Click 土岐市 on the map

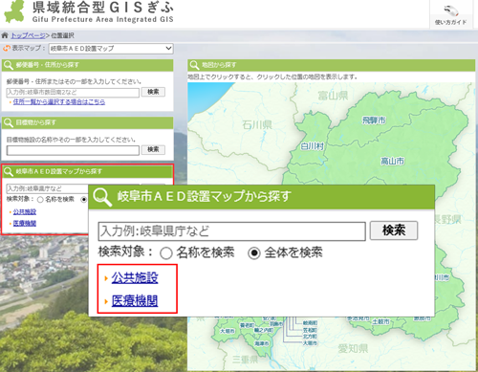[381, 321]
